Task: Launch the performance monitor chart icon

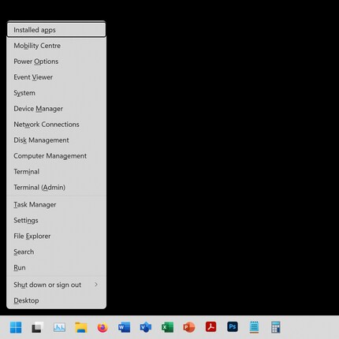Action: (59, 327)
